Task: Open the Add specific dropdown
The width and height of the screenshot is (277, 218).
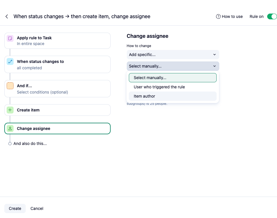Action: pyautogui.click(x=173, y=55)
